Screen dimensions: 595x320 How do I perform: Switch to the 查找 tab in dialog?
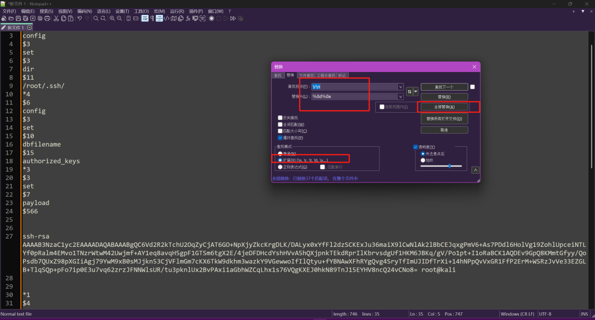coord(278,75)
